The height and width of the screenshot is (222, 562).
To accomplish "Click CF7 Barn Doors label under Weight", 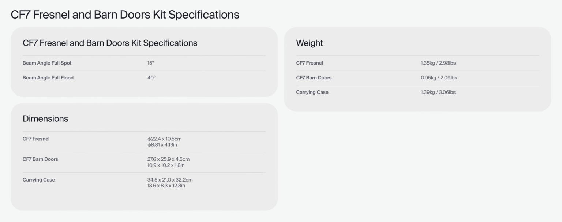I will [x=314, y=78].
